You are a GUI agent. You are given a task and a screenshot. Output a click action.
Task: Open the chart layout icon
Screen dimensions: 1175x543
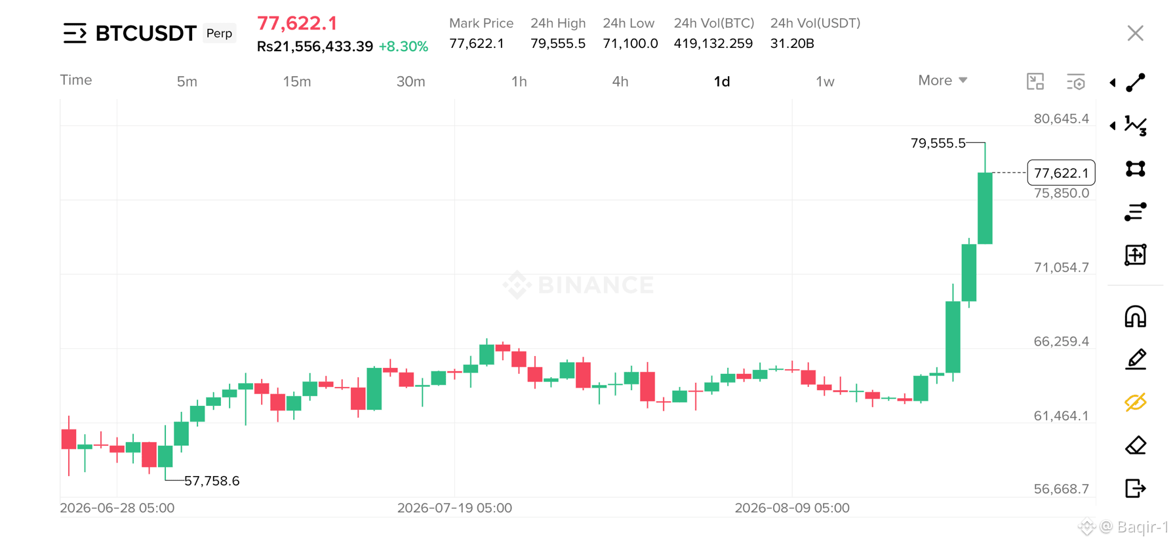[x=1035, y=81]
